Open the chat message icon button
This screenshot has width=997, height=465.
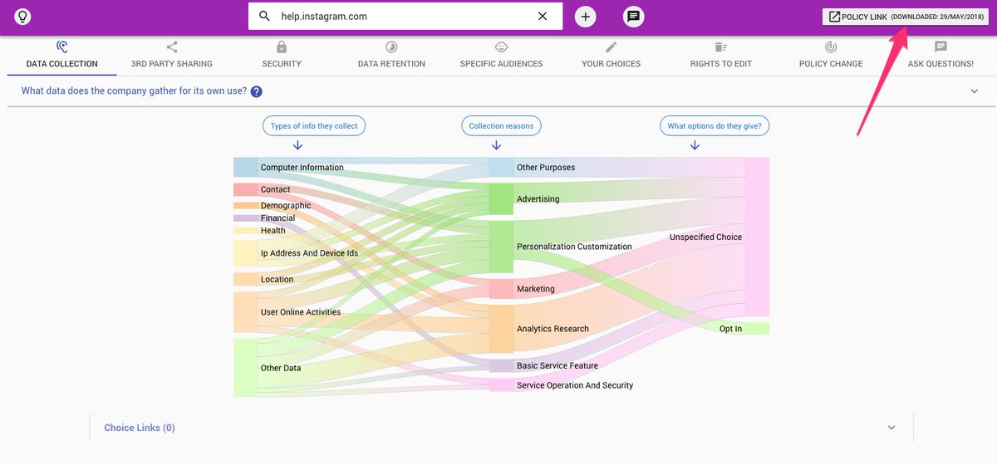coord(634,16)
